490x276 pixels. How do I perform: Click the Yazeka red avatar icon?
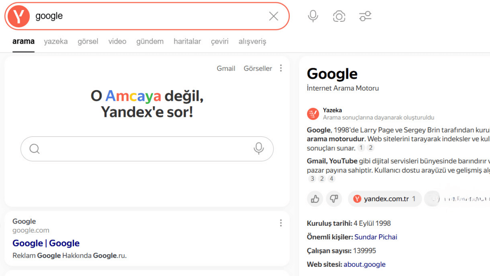coord(313,114)
